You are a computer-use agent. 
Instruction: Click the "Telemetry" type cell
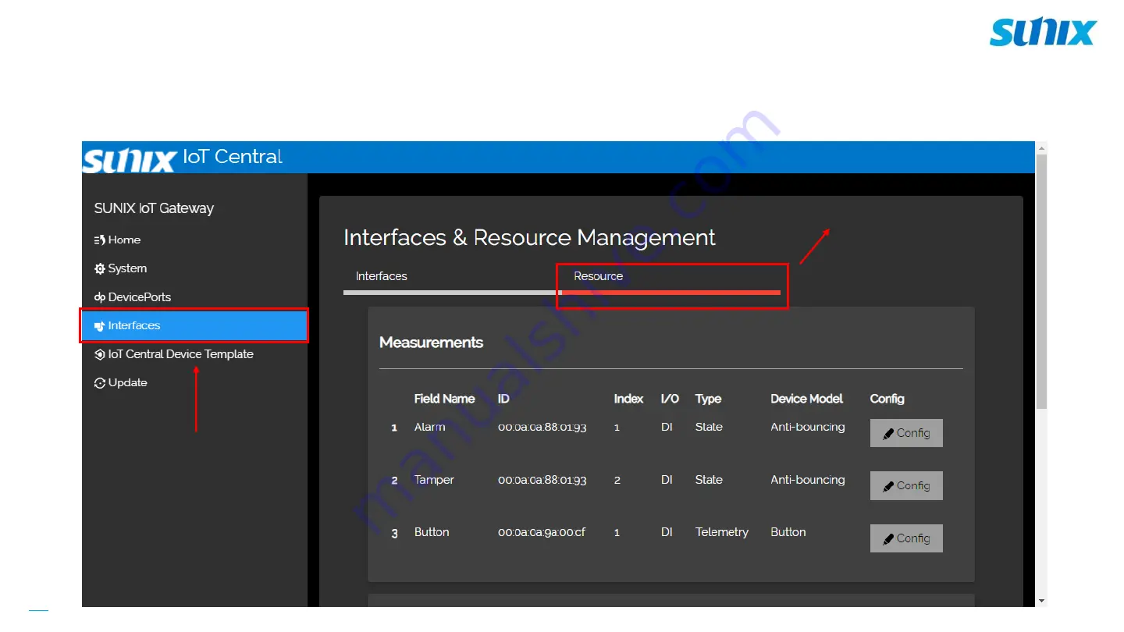tap(722, 532)
